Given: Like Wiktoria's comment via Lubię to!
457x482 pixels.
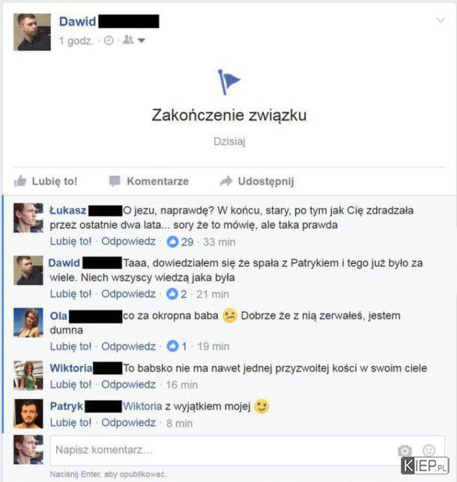Looking at the screenshot, I should 70,385.
